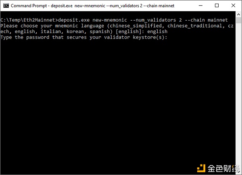Click the C:\Temp\Eth2Mainnet> prompt path
The height and width of the screenshot is (175, 242).
point(29,20)
